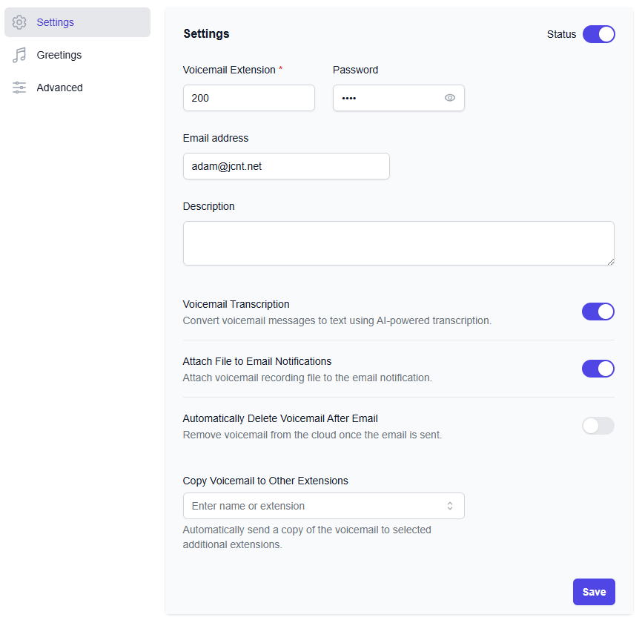The height and width of the screenshot is (626, 642).
Task: Disable Voicemail Transcription toggle
Action: [x=598, y=312]
